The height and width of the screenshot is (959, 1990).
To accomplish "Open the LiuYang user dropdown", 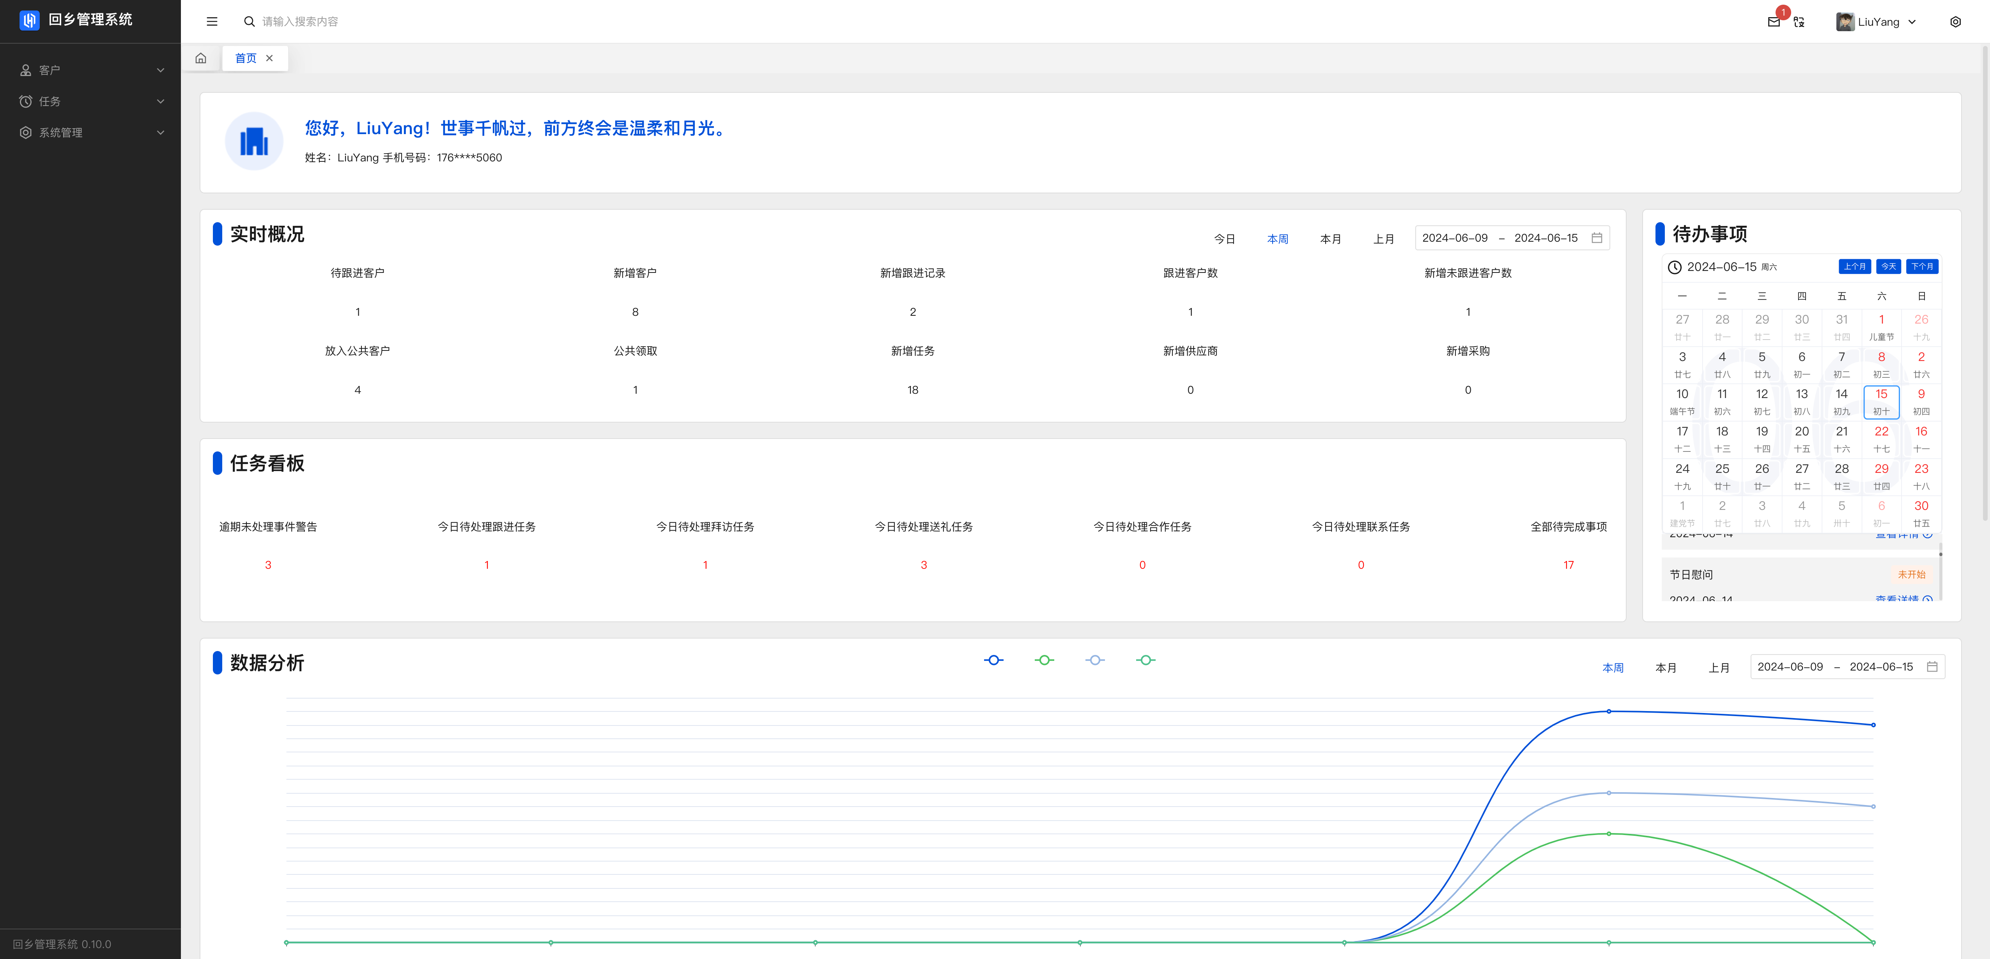I will 1877,21.
